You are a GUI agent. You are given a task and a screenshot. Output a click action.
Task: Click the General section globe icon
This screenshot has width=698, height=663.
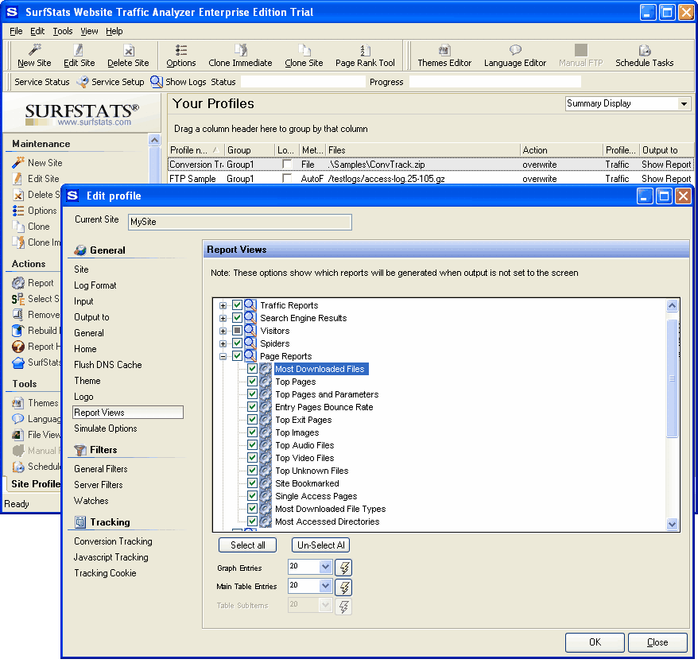click(x=80, y=250)
